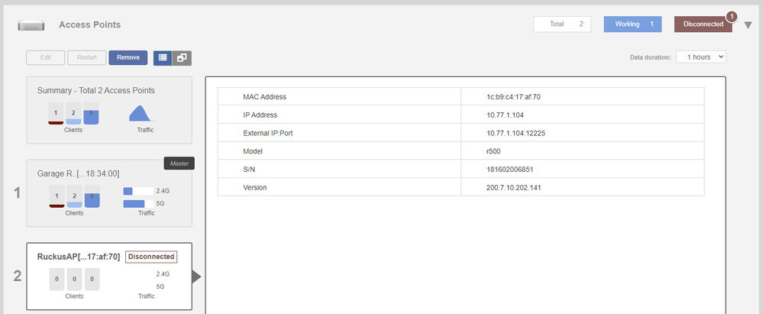
Task: Click the MAC Address value cell
Action: (582, 97)
